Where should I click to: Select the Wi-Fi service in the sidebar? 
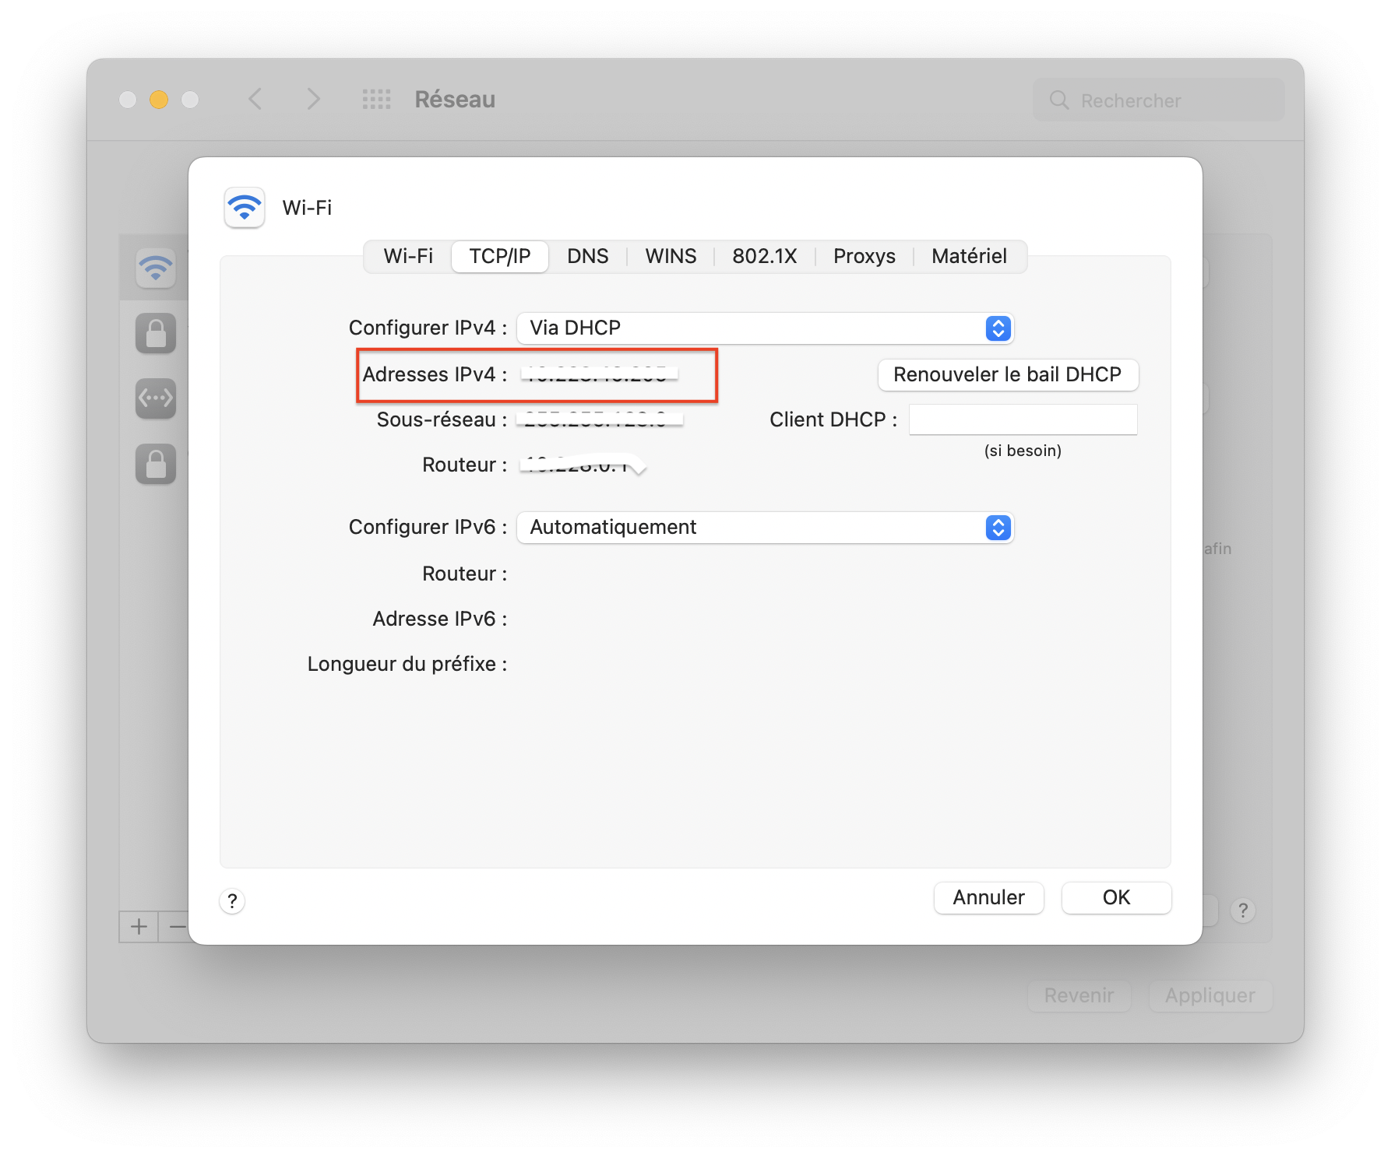pyautogui.click(x=156, y=268)
